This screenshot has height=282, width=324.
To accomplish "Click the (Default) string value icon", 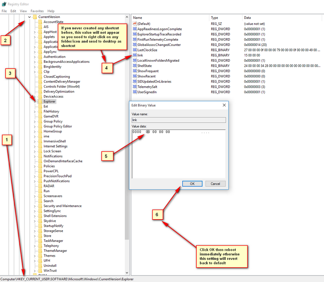I will [x=135, y=23].
